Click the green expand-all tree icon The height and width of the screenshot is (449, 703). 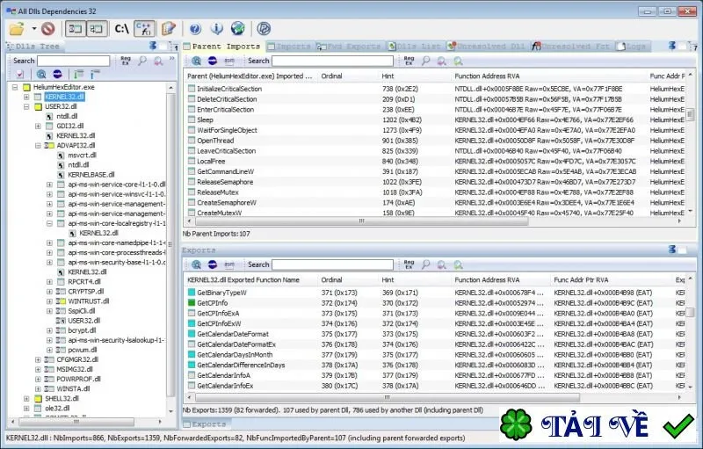click(x=79, y=75)
